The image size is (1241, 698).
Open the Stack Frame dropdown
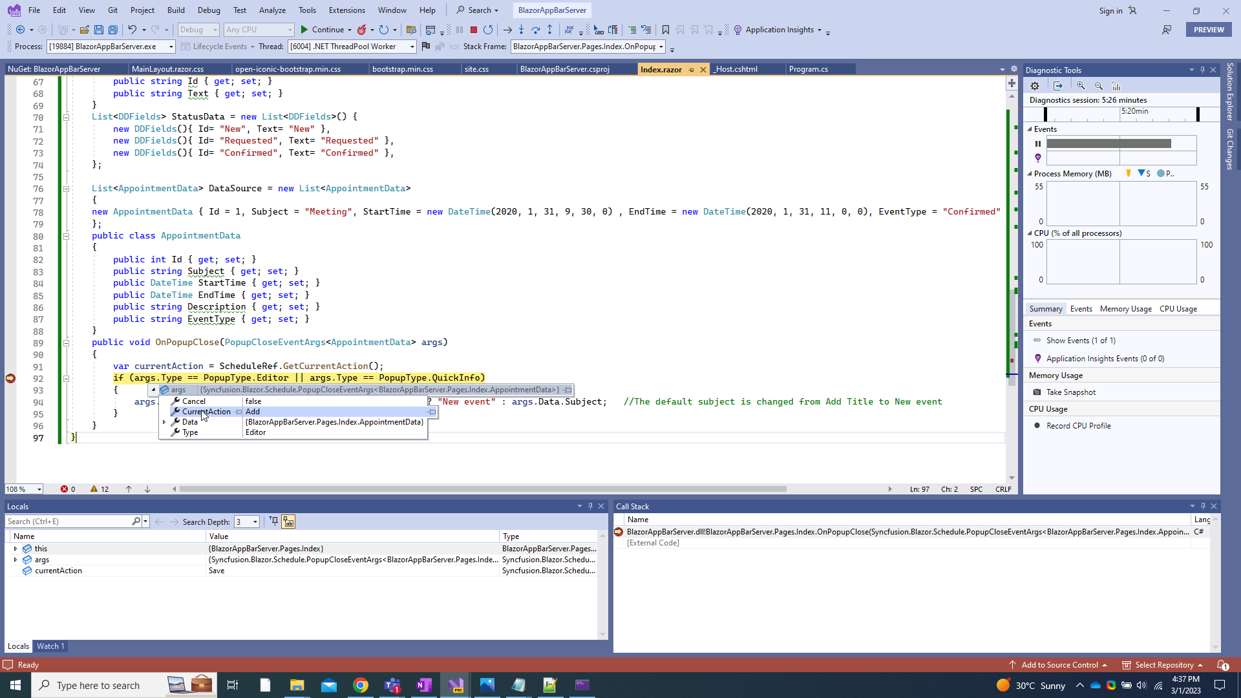tap(588, 47)
